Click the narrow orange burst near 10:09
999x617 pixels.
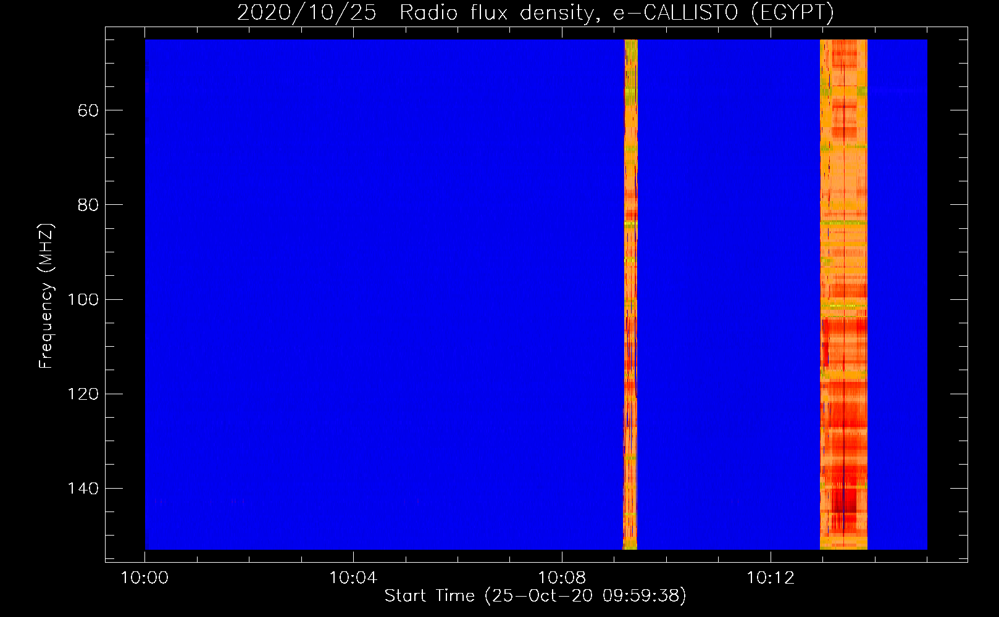[630, 294]
